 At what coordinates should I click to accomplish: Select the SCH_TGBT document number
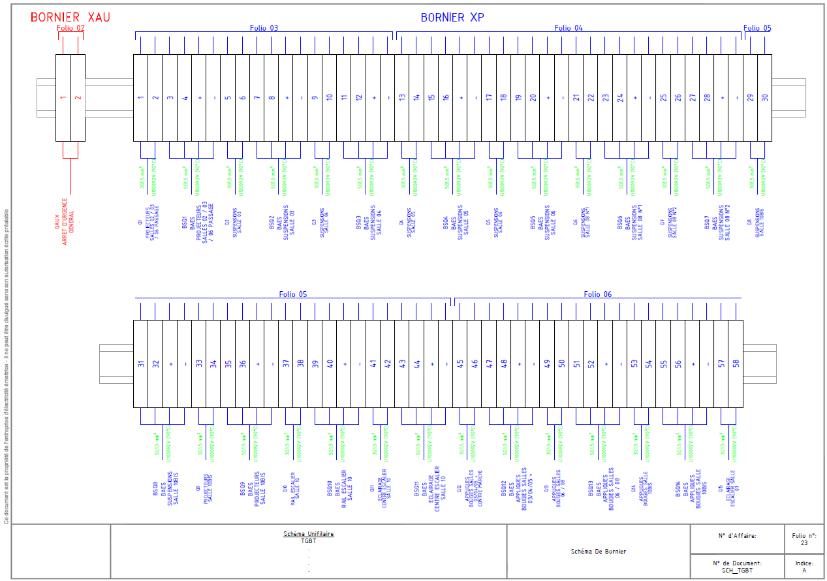[x=736, y=570]
